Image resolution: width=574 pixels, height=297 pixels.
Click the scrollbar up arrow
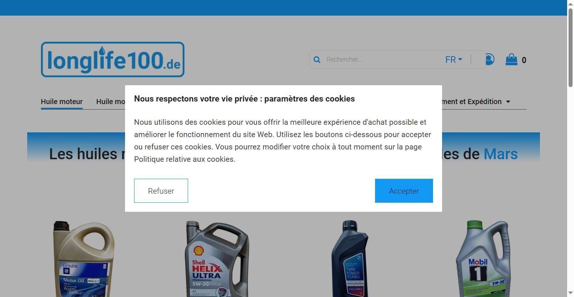(x=570, y=3)
